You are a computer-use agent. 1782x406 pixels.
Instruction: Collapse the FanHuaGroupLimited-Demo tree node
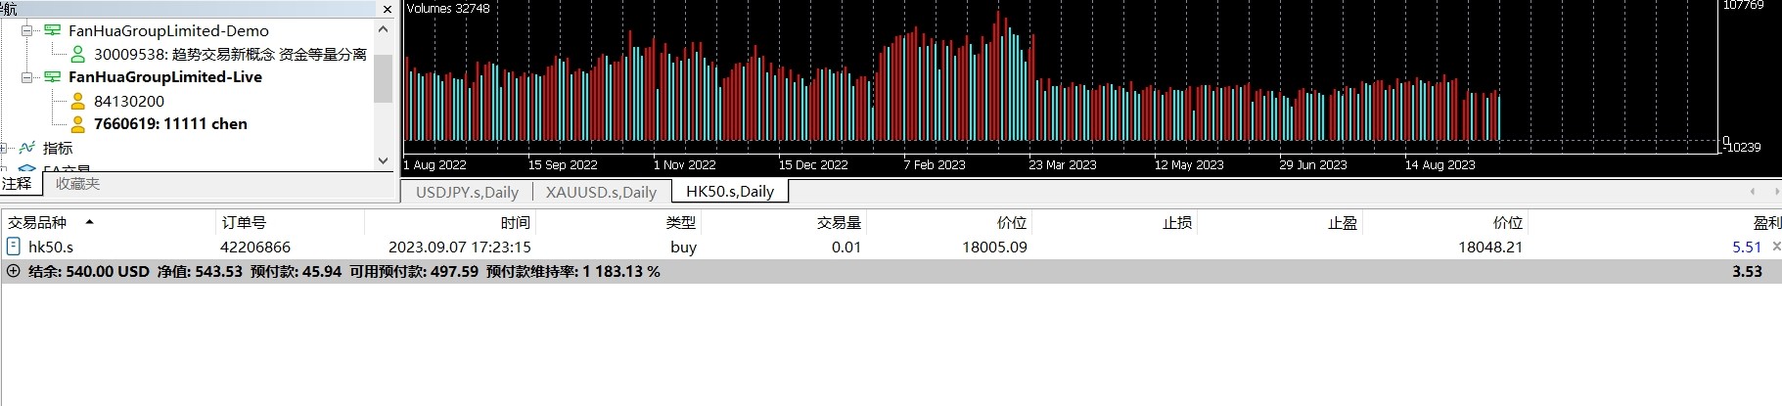(27, 31)
